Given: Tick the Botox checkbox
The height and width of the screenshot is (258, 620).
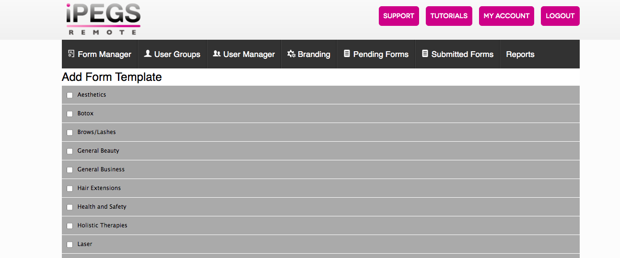Looking at the screenshot, I should [70, 114].
